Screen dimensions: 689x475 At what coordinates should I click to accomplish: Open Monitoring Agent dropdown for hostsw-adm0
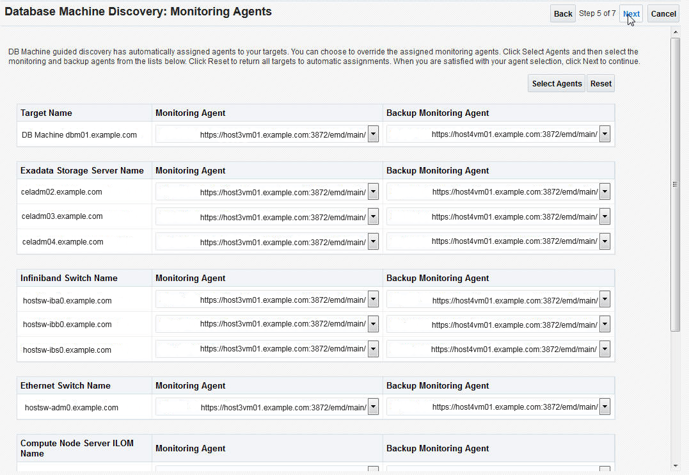[373, 407]
